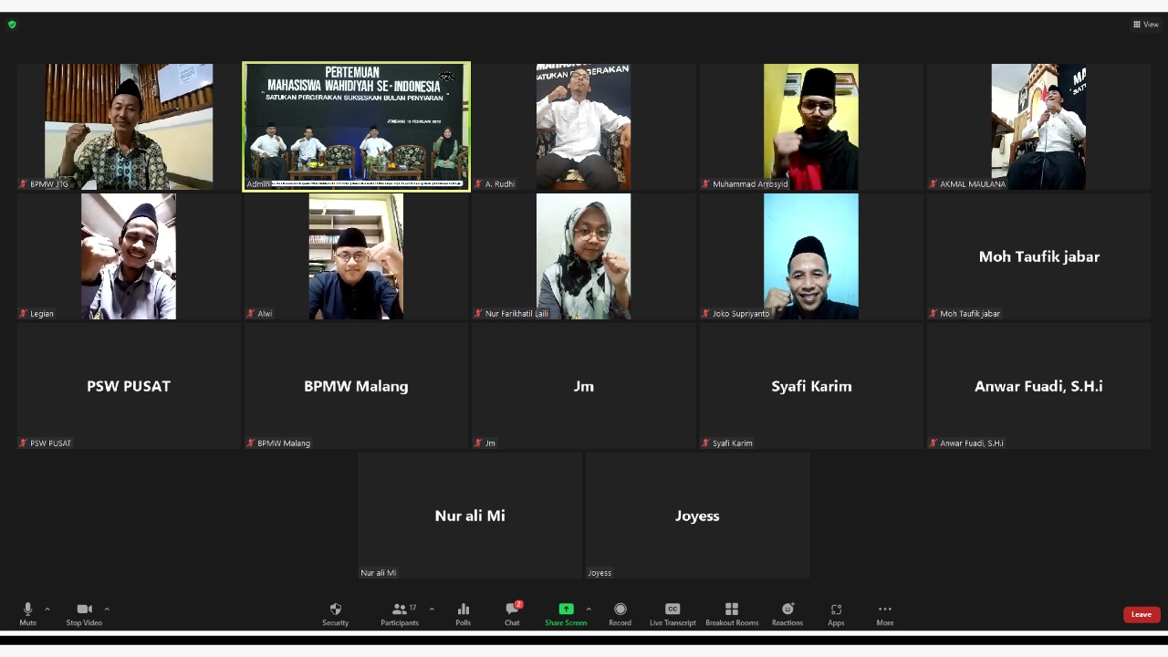Expand share options arrow beside Share Screen

tap(589, 609)
